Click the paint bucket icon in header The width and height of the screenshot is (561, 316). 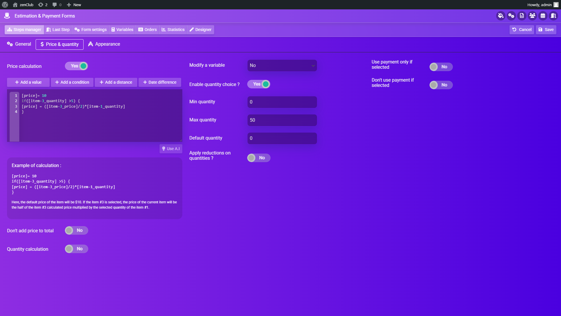(x=501, y=16)
